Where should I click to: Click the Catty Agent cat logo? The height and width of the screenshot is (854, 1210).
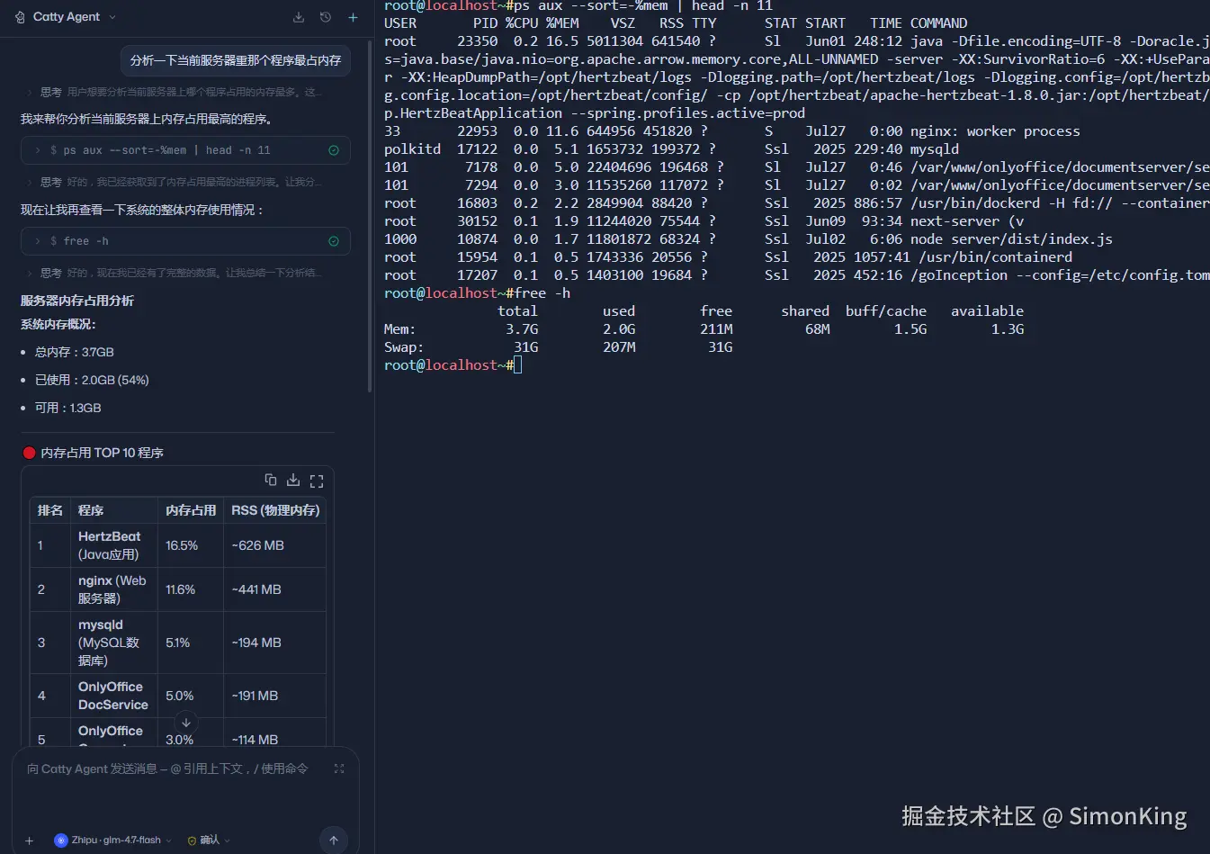point(21,17)
